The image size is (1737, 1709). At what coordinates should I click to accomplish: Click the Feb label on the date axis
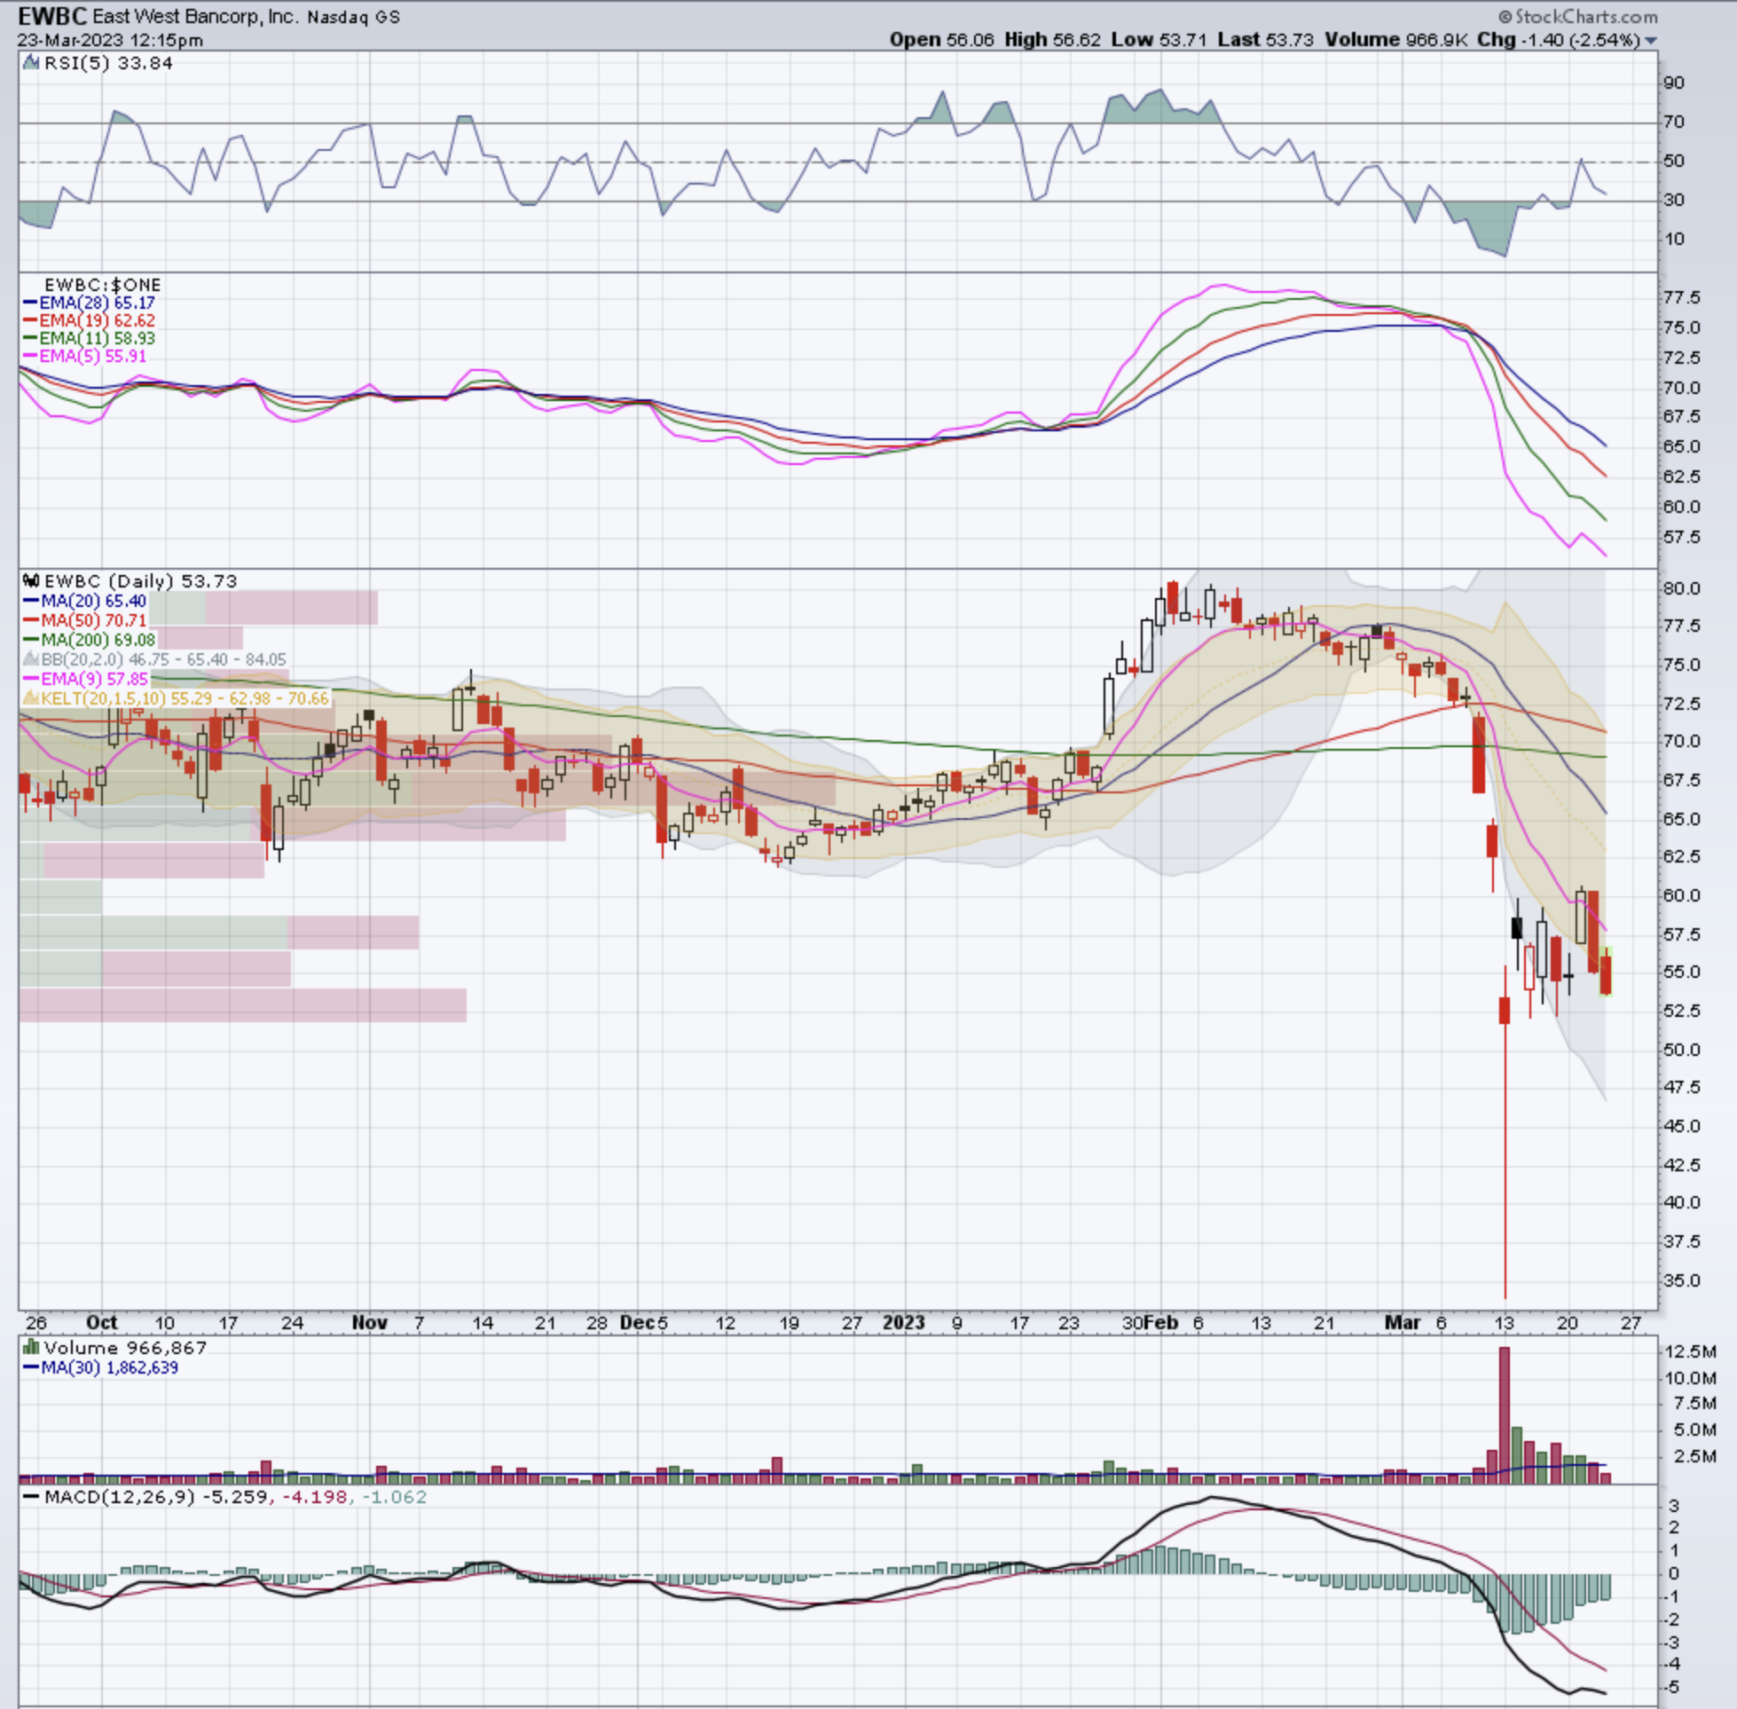point(1161,1322)
